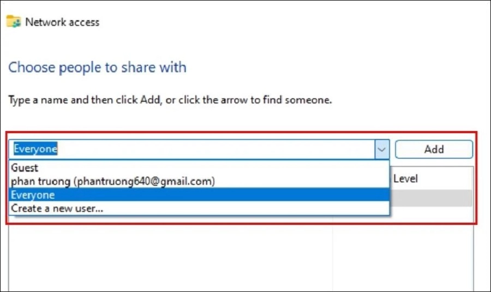491x292 pixels.
Task: Click the Network access folder icon
Action: pos(14,21)
